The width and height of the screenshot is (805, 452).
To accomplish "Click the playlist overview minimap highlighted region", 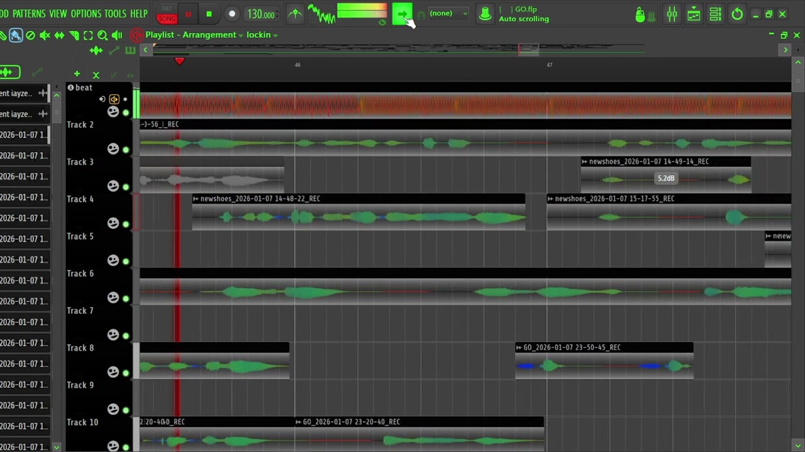I will [x=528, y=50].
